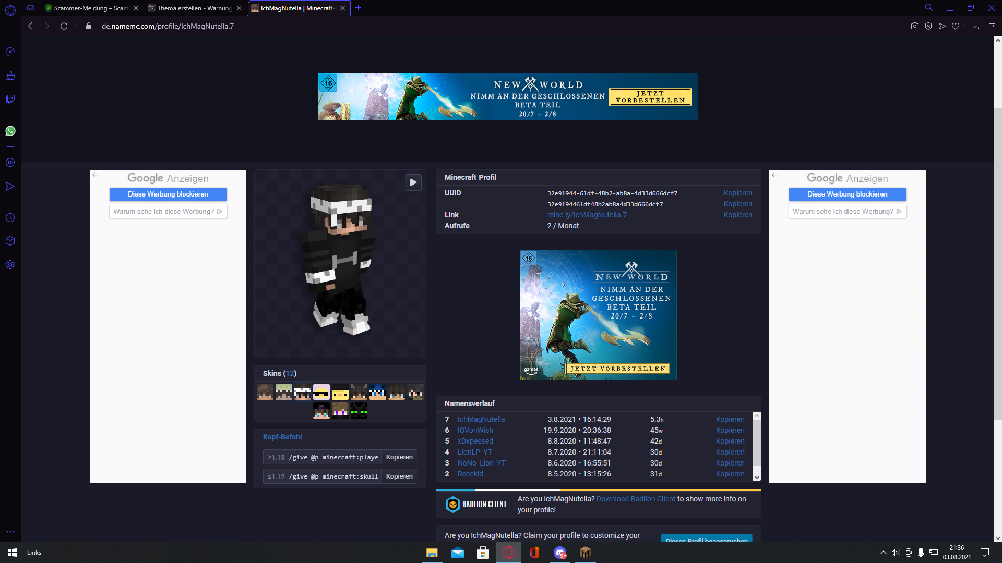The image size is (1002, 563).
Task: Open the Twitch sidebar panel
Action: [x=10, y=99]
